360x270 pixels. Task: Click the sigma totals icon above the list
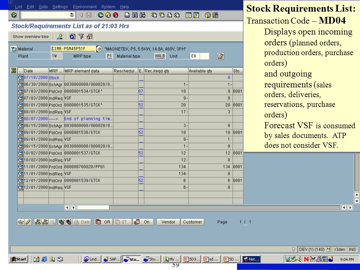tap(13, 70)
